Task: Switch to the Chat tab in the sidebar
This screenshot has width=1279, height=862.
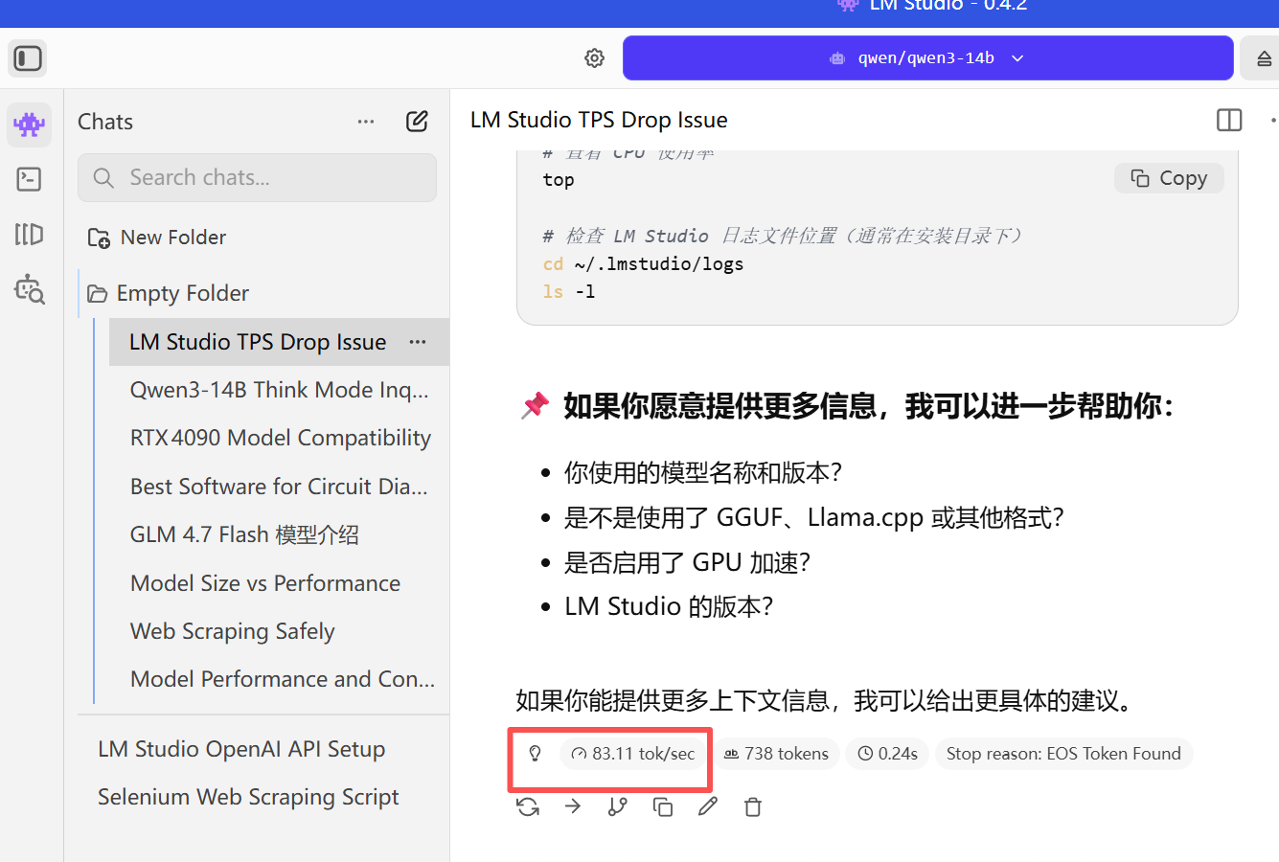Action: pos(29,125)
